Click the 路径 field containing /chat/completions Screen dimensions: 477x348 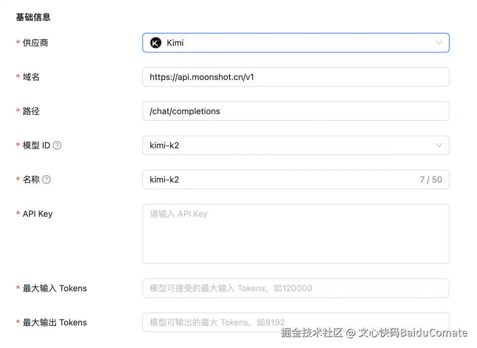296,111
